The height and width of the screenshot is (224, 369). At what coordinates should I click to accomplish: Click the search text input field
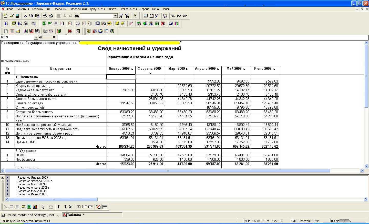97,16
